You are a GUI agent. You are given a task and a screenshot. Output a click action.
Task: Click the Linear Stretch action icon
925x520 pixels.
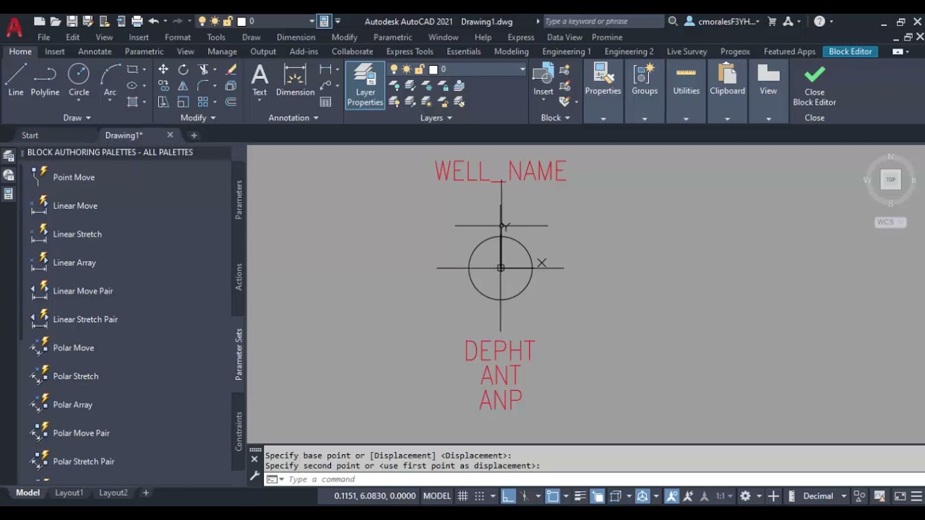[x=39, y=234]
